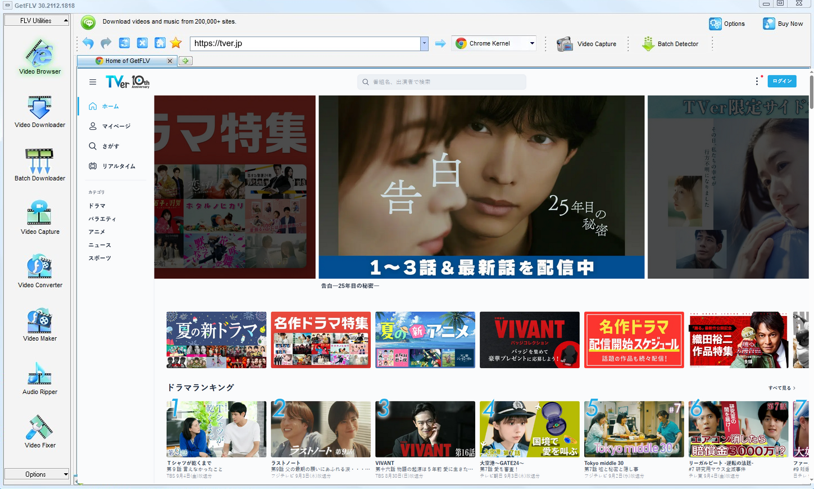
Task: Stop loading the page
Action: click(x=142, y=43)
